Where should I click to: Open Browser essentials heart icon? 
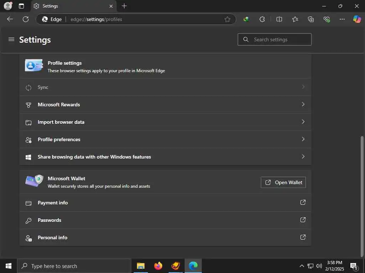coord(327,19)
